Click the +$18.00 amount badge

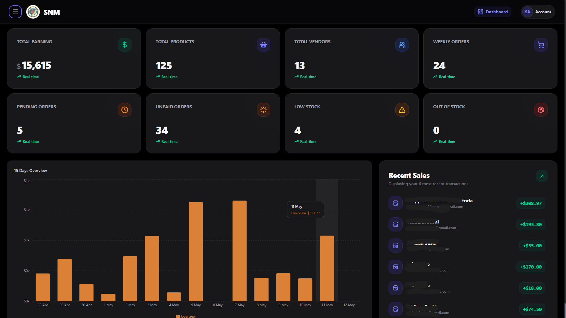532,288
